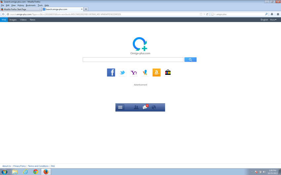Switch to Mozilla Firefox Start Page tab
The width and height of the screenshot is (281, 175).
coord(20,9)
